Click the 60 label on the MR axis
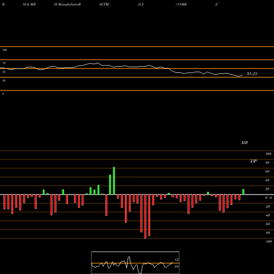 tap(267, 172)
